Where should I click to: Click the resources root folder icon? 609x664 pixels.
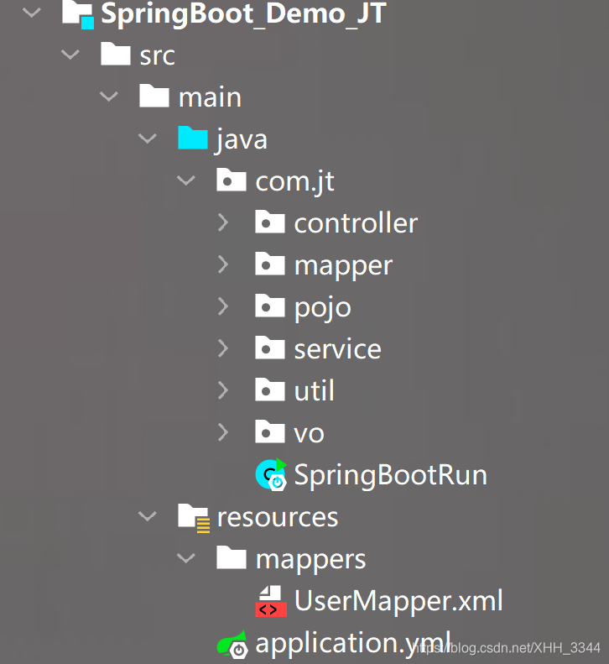(x=194, y=518)
